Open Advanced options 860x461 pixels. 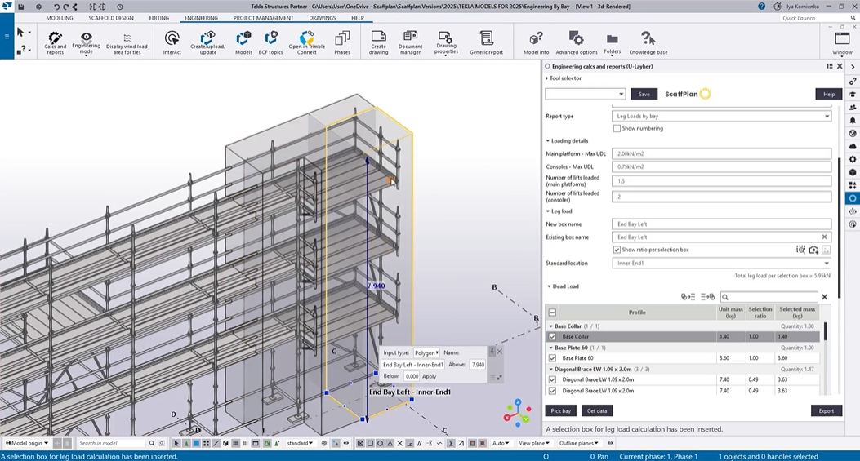tap(577, 42)
